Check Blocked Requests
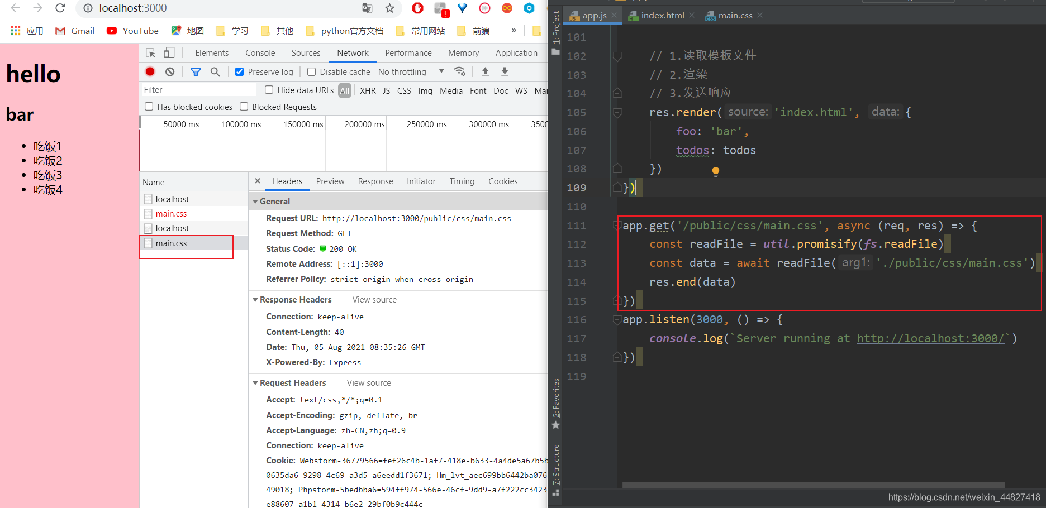The width and height of the screenshot is (1046, 508). point(244,107)
